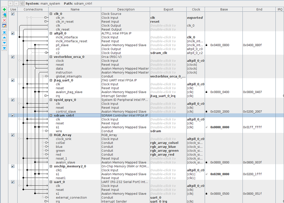Screen dimensions: 284x203
Task: Click the Base column header
Action: 224,9
